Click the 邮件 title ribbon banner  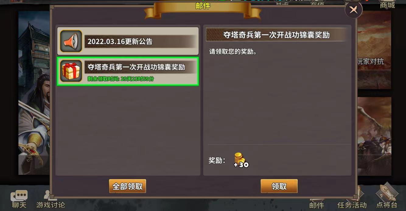[203, 9]
